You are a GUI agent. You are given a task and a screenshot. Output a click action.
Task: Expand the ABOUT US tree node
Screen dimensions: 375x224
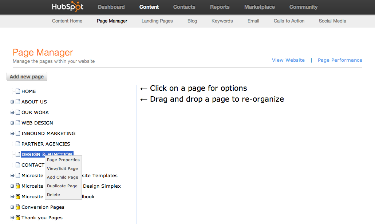[12, 102]
